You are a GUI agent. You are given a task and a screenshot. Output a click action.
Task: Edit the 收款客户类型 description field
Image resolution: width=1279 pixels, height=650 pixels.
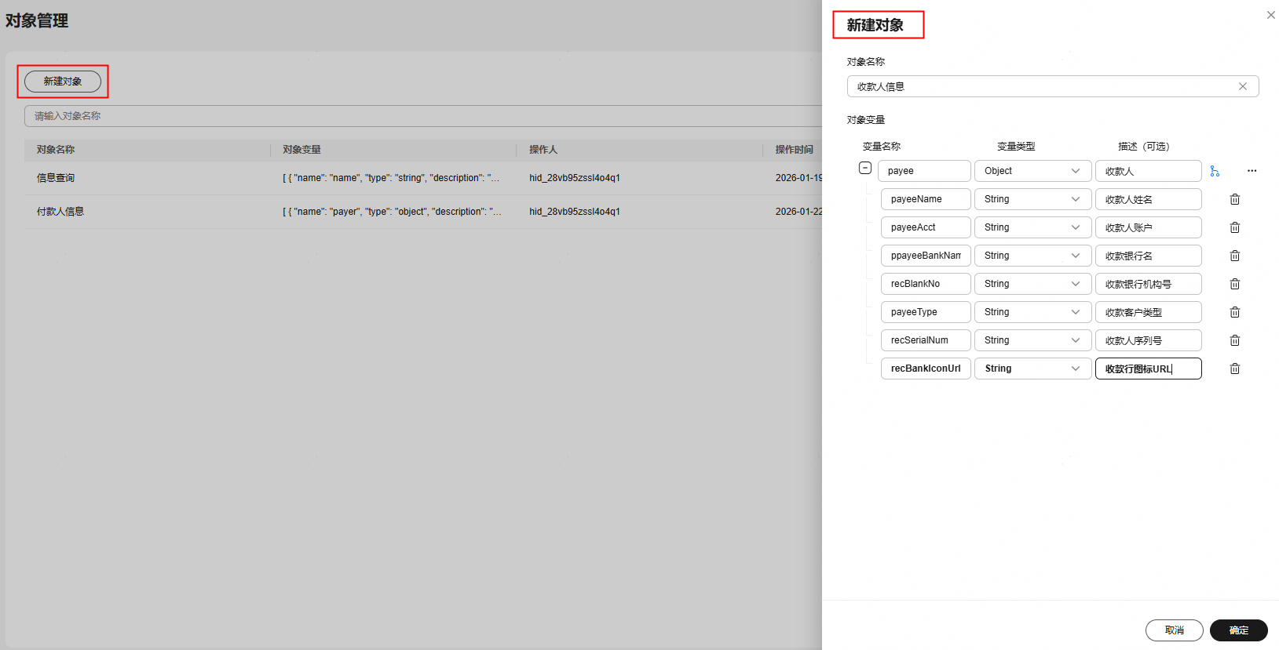tap(1149, 312)
